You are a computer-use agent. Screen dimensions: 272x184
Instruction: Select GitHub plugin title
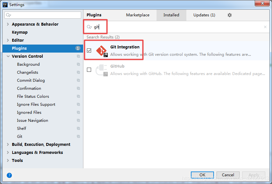pyautogui.click(x=117, y=66)
